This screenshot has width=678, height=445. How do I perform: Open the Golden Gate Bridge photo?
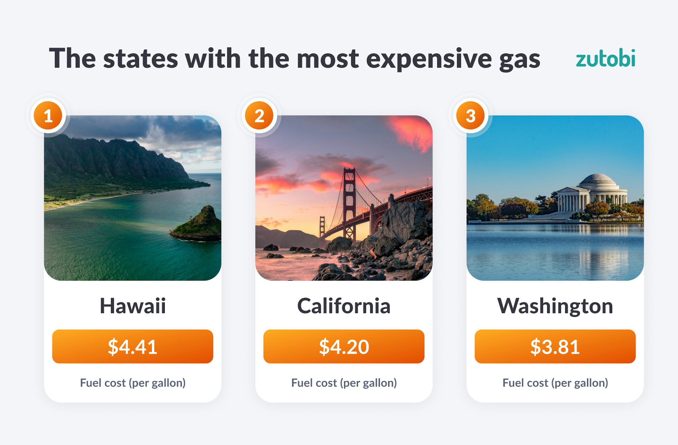pyautogui.click(x=344, y=198)
